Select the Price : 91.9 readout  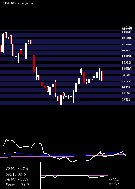click(17, 185)
